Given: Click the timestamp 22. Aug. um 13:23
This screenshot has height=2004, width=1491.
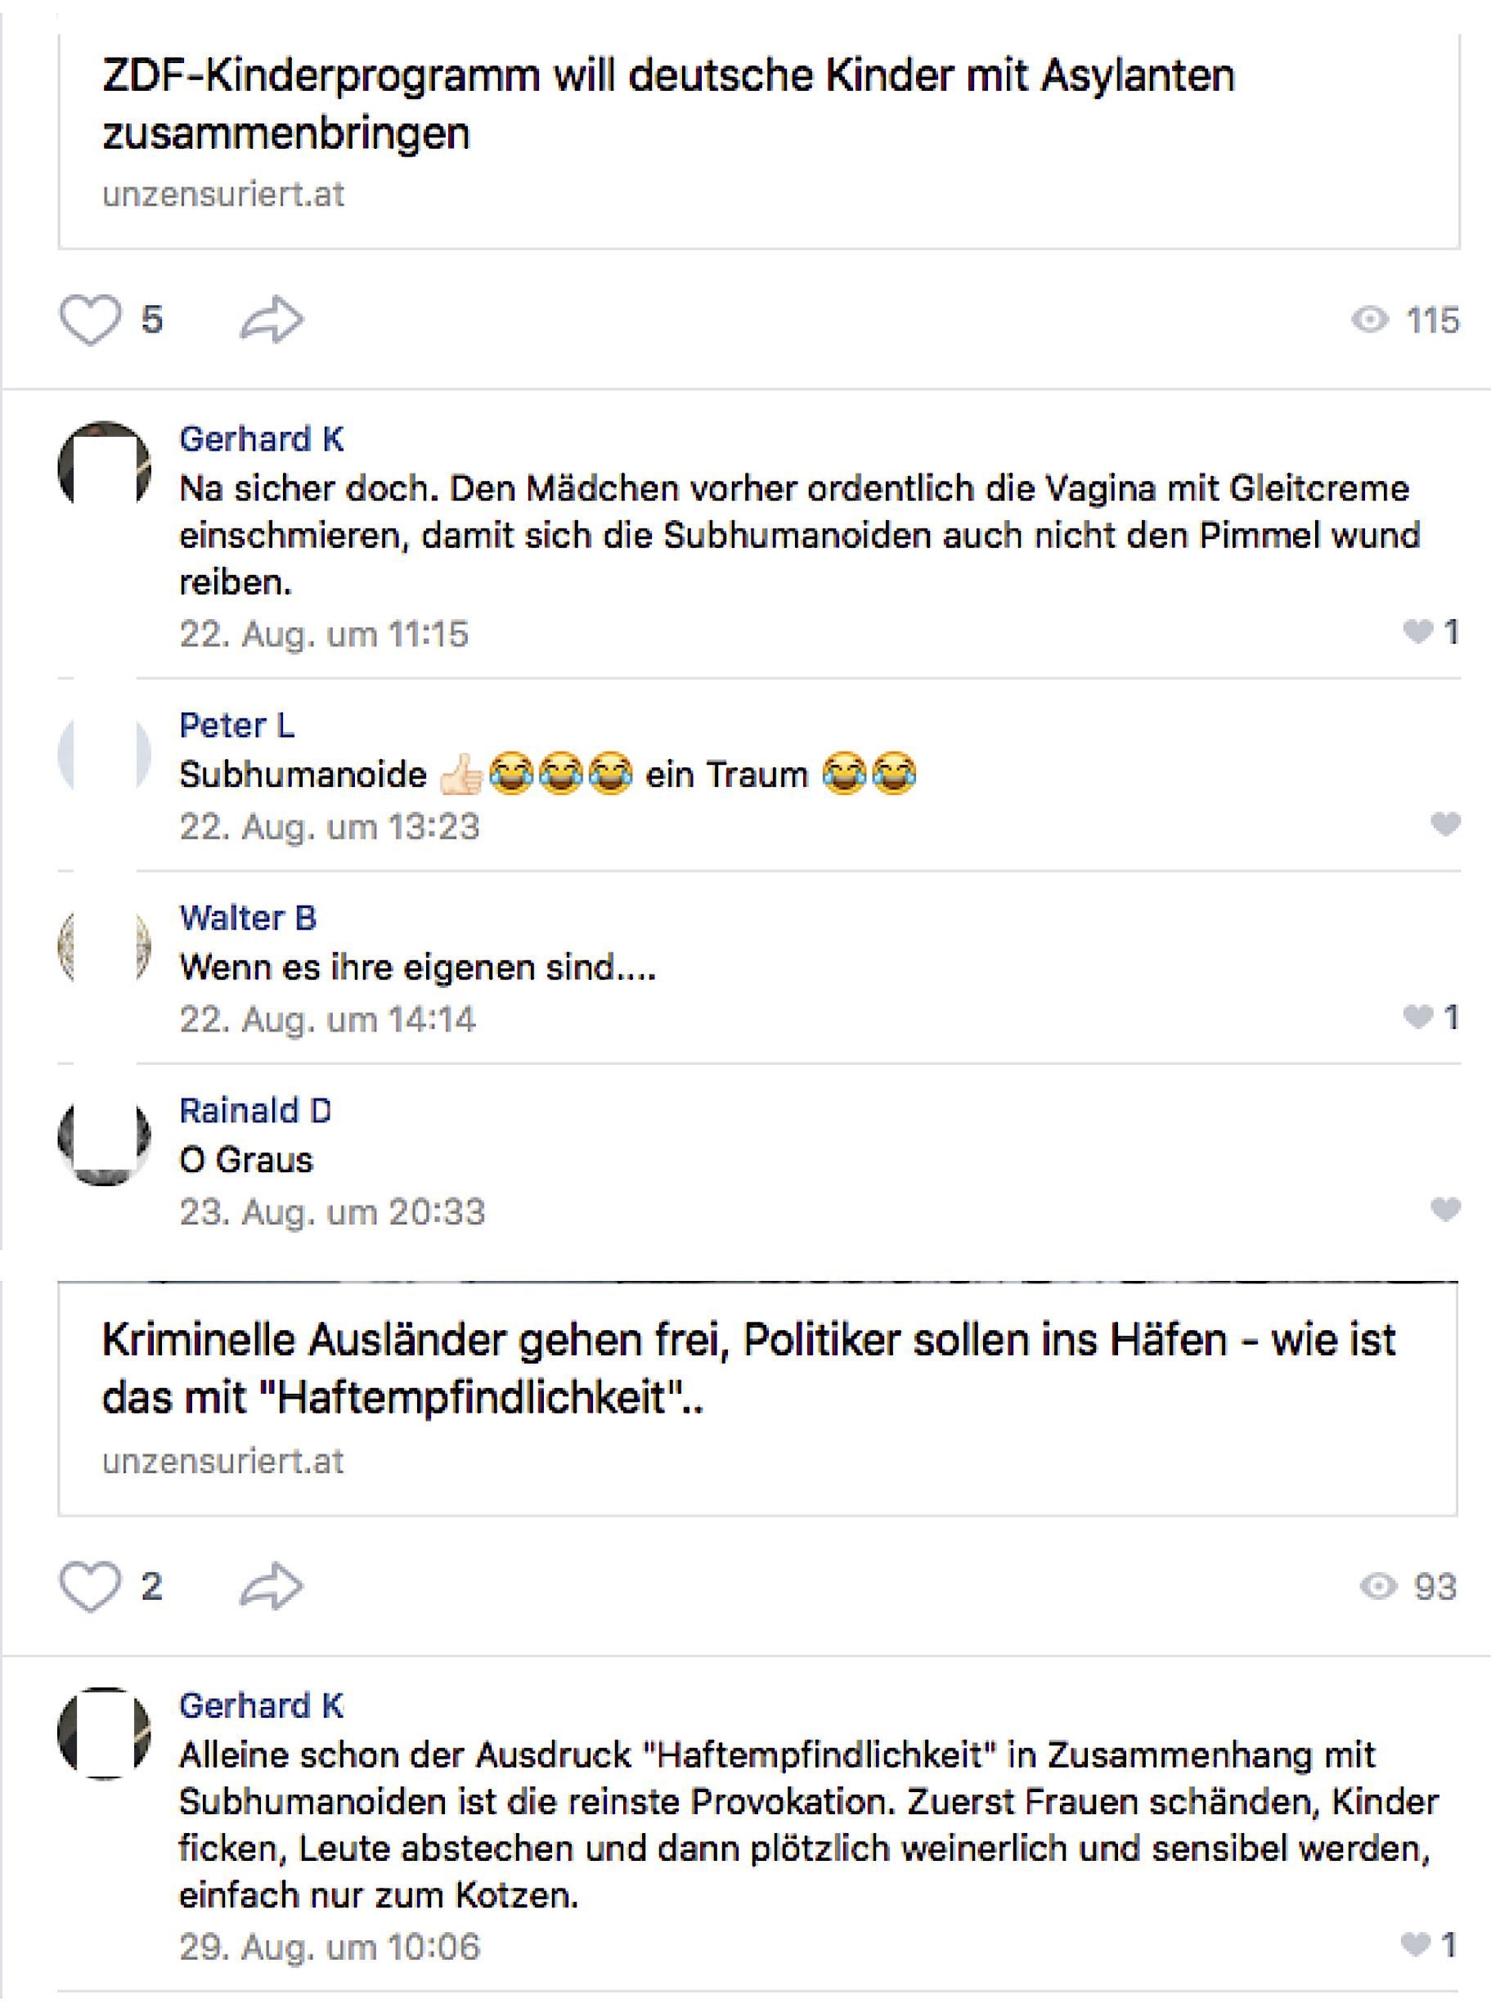Looking at the screenshot, I should point(329,827).
